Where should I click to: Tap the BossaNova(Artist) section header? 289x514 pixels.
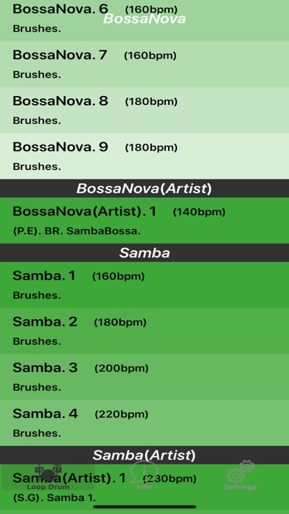coord(144,188)
